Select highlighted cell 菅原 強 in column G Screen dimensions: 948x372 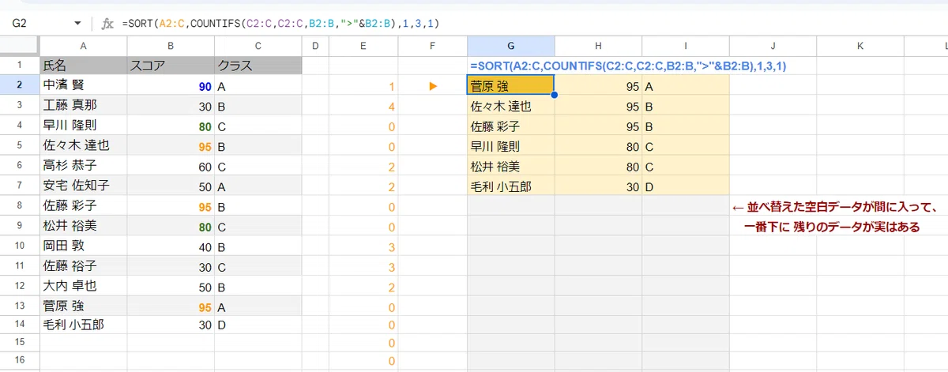tap(510, 85)
